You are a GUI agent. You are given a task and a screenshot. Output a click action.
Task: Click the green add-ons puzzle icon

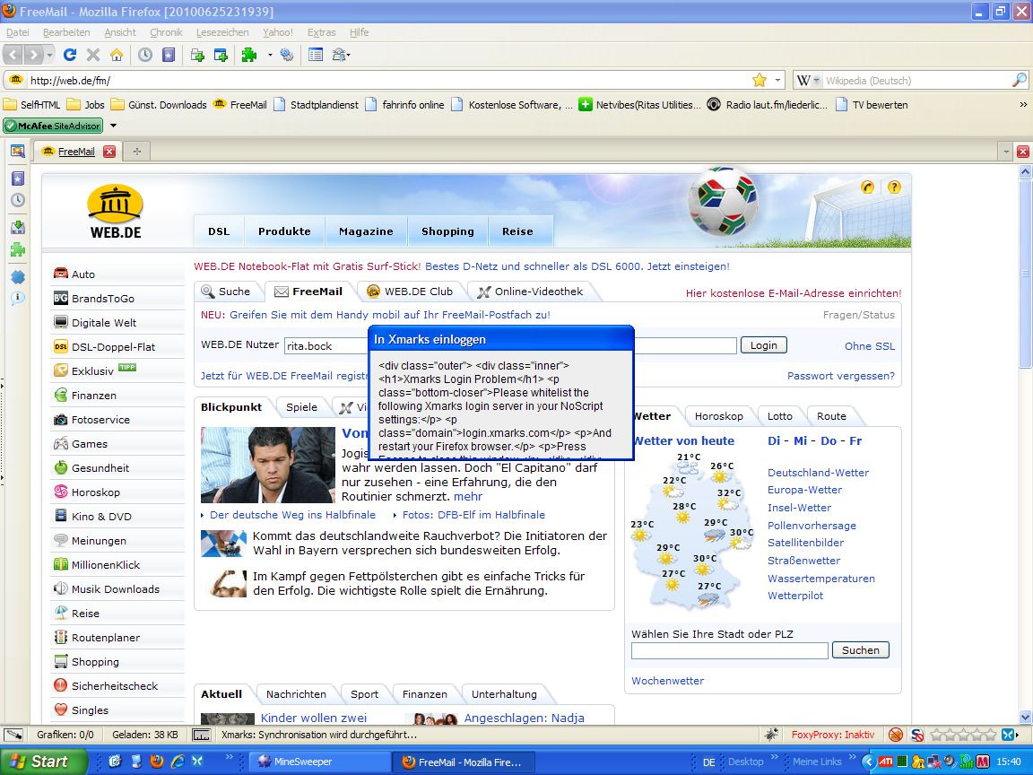[x=249, y=56]
